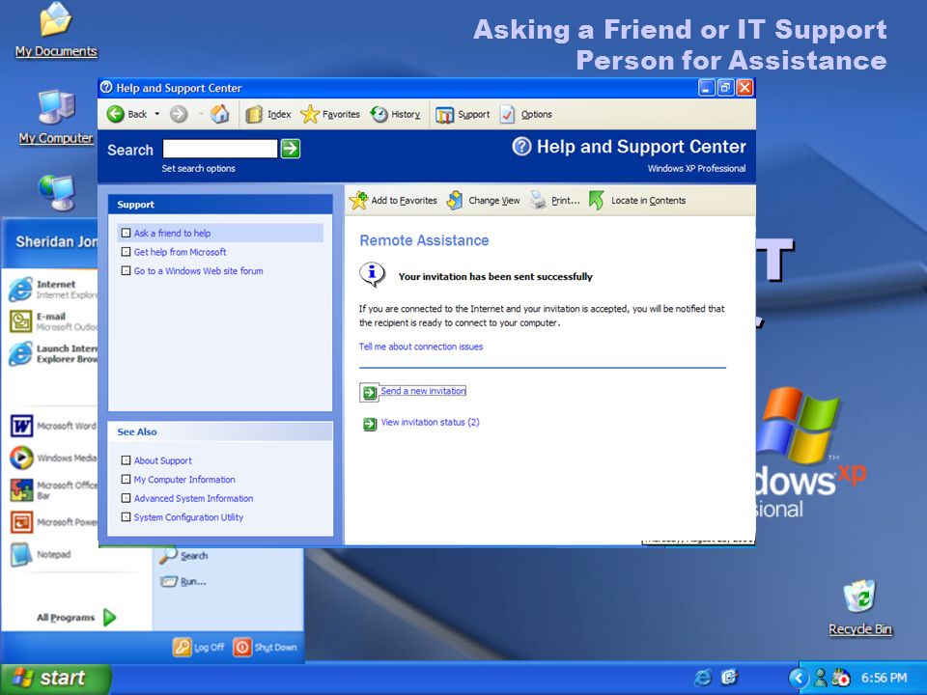
Task: Open Search in the Start menu
Action: click(x=183, y=556)
